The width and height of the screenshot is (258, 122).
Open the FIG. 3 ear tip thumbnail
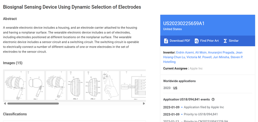tap(75, 86)
